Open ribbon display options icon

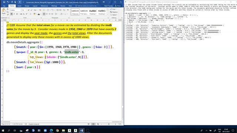click(x=104, y=2)
